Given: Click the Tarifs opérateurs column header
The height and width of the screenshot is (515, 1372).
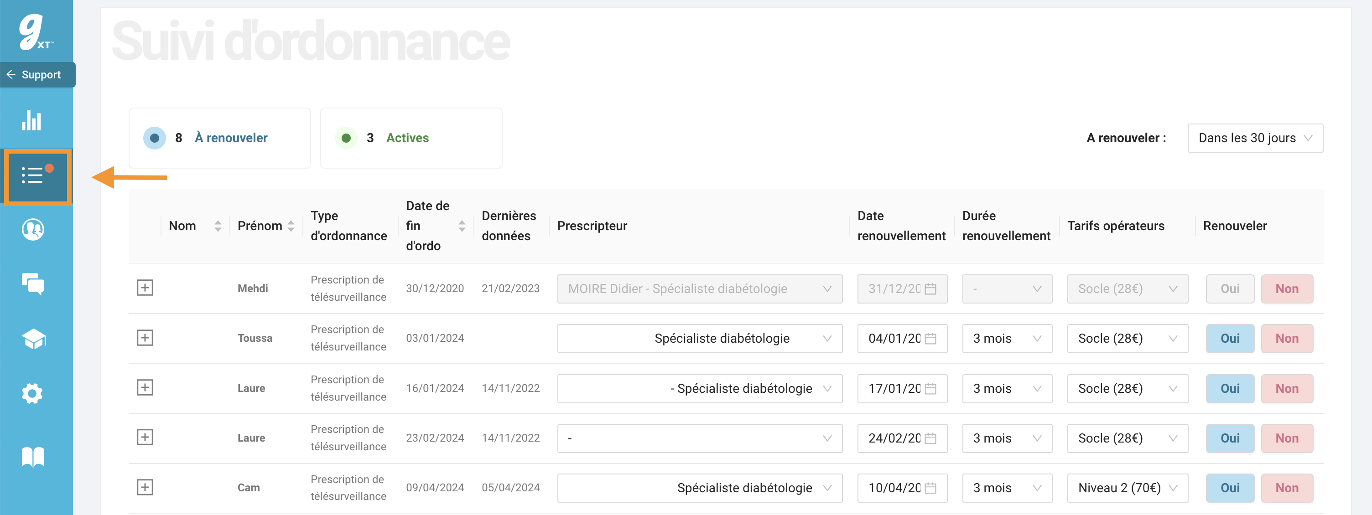Looking at the screenshot, I should (x=1116, y=226).
